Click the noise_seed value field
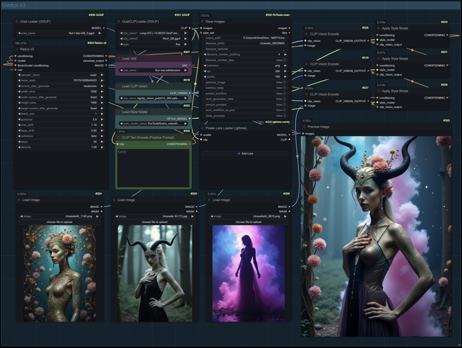462x348 pixels. tap(61, 80)
